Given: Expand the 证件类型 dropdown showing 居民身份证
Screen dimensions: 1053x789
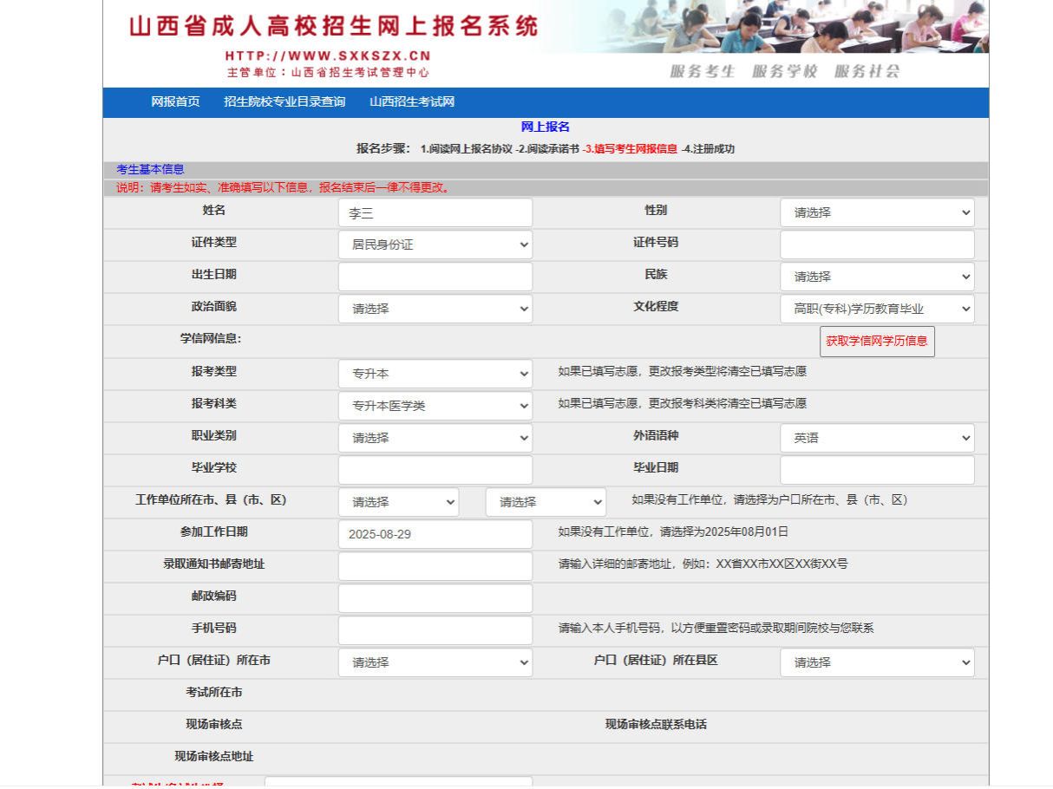Looking at the screenshot, I should pyautogui.click(x=435, y=245).
